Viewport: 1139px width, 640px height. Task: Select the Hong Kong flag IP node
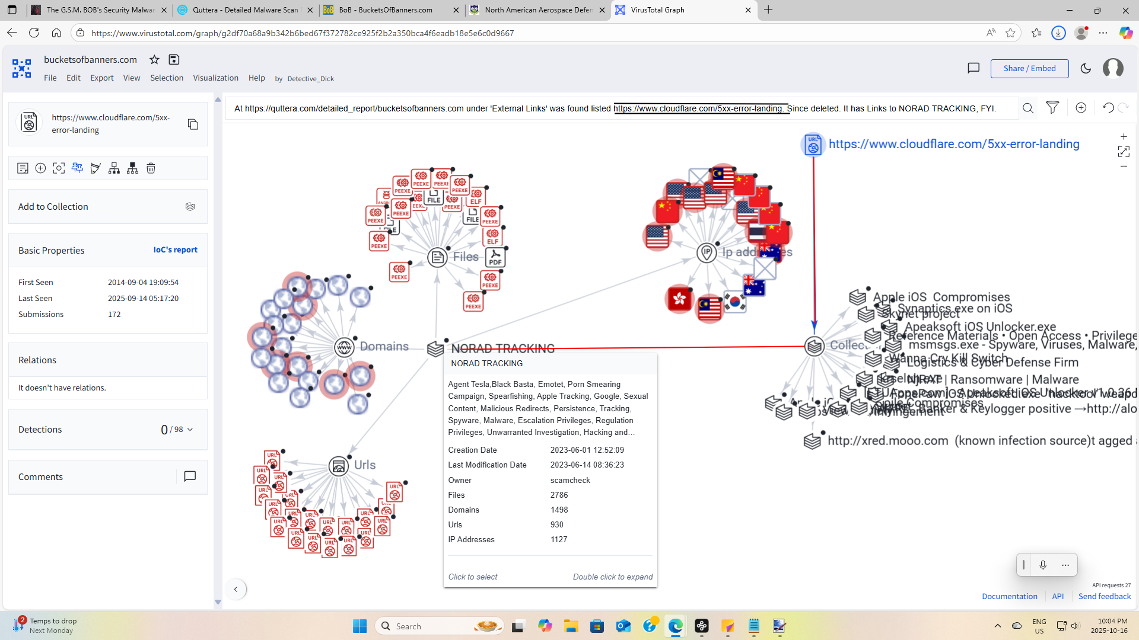pyautogui.click(x=680, y=299)
